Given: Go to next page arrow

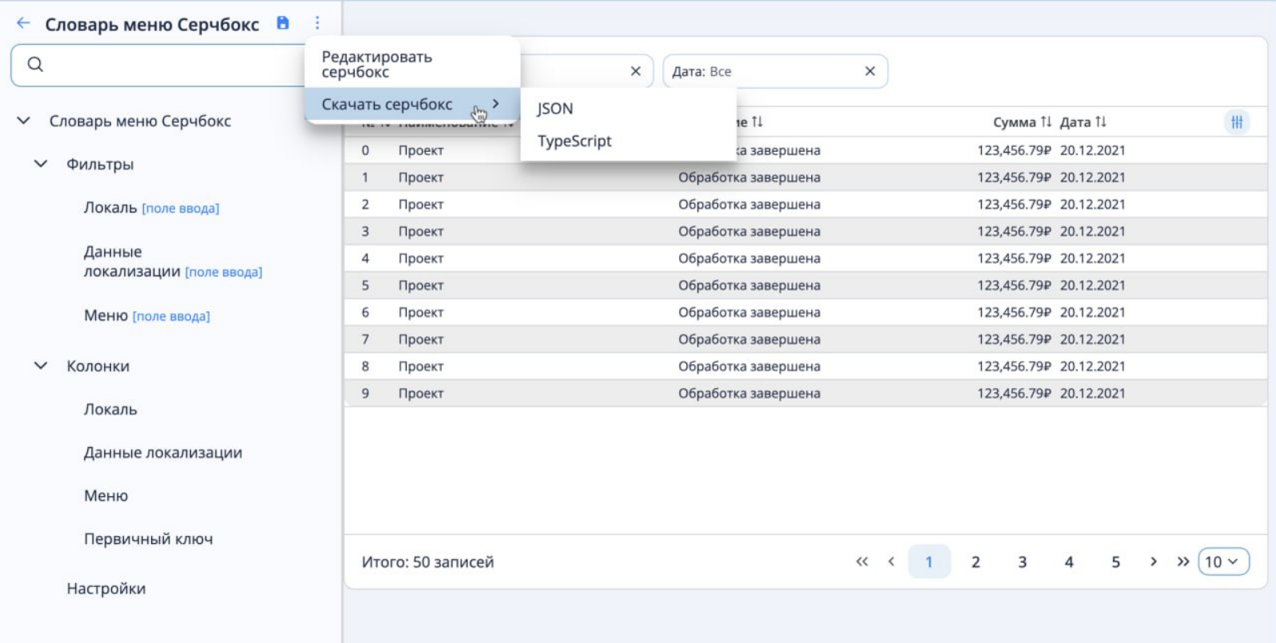Looking at the screenshot, I should pos(1153,562).
